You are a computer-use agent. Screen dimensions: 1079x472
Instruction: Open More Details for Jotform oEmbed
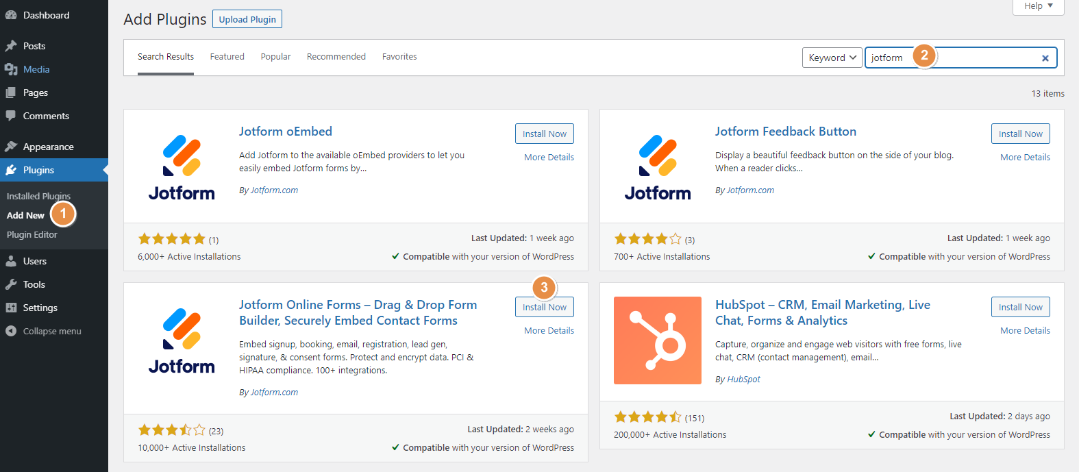(x=549, y=157)
